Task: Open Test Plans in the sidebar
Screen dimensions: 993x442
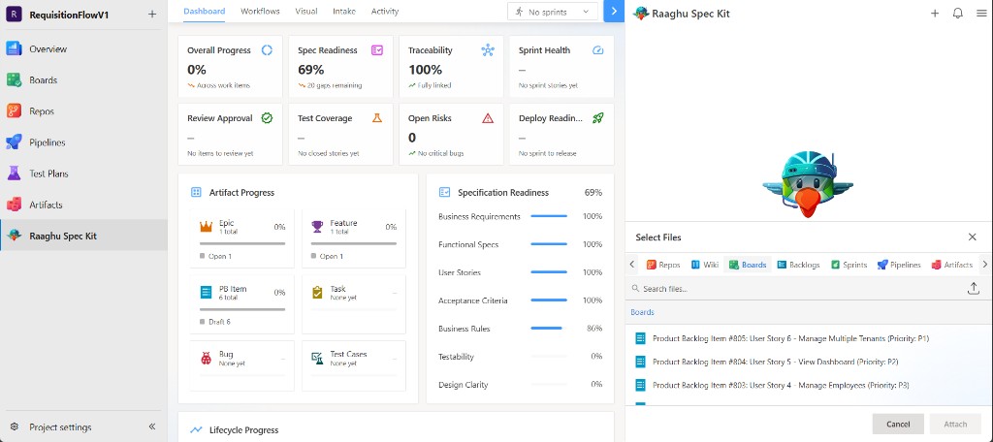Action: pyautogui.click(x=83, y=174)
